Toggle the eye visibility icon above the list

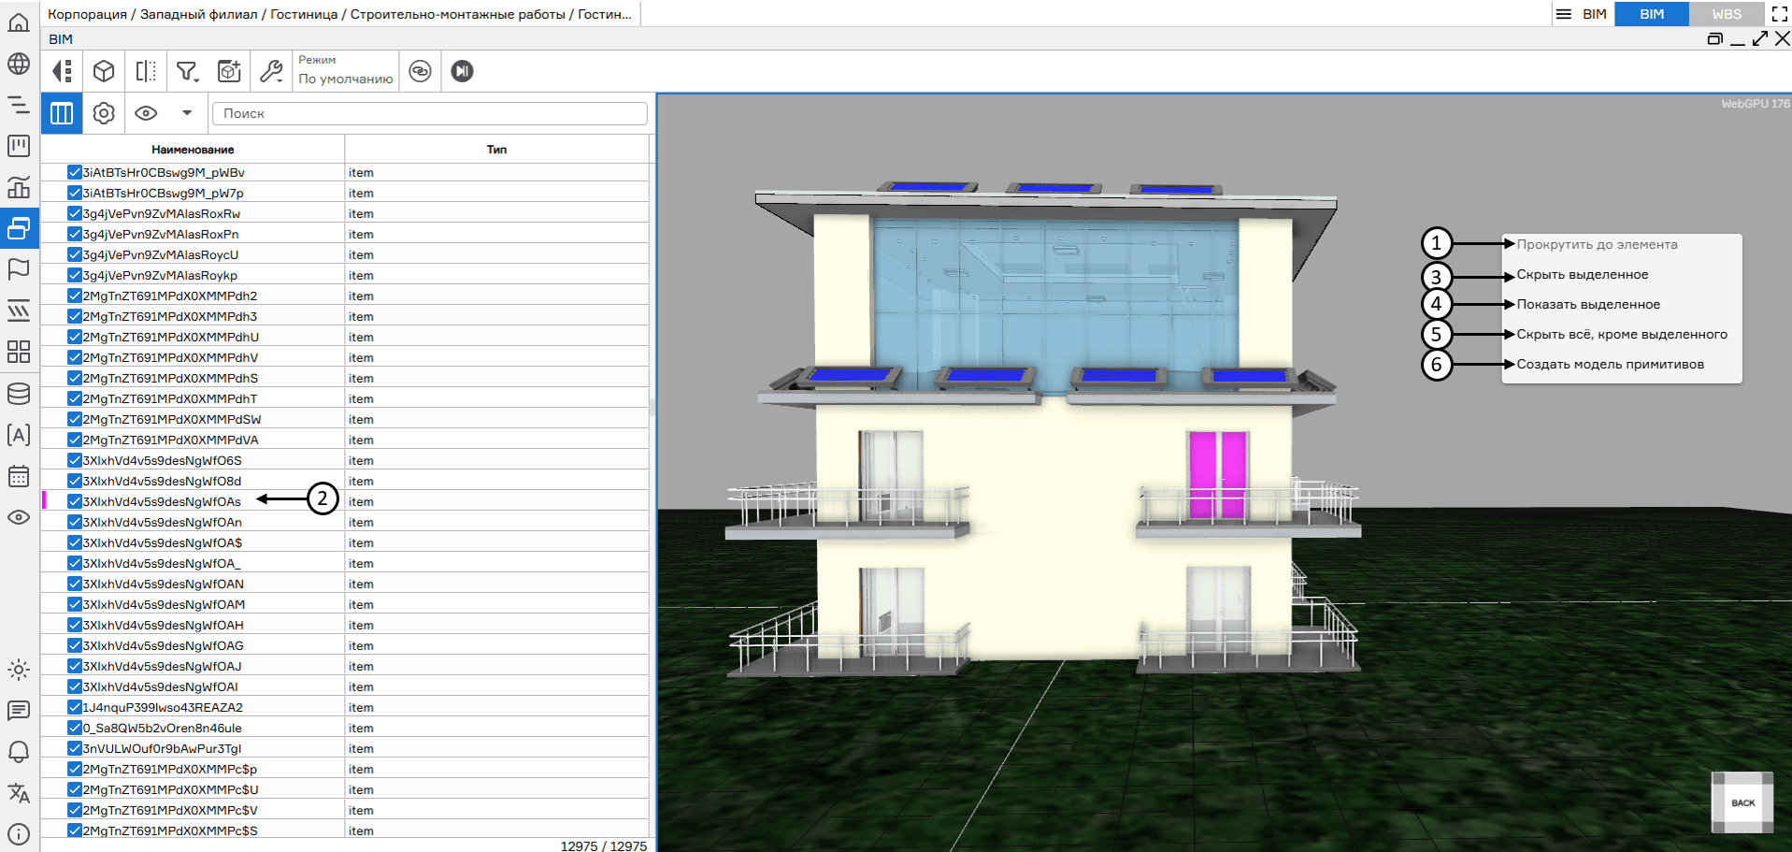point(147,113)
